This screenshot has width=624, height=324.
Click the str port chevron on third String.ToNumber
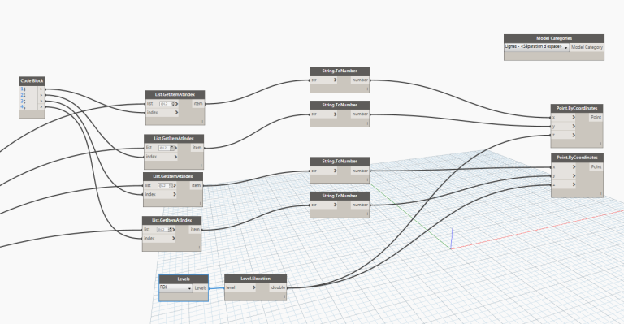[335, 171]
